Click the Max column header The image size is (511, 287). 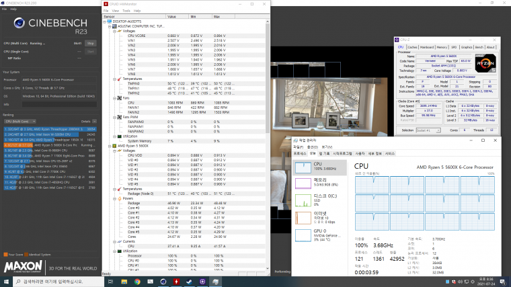pos(223,17)
